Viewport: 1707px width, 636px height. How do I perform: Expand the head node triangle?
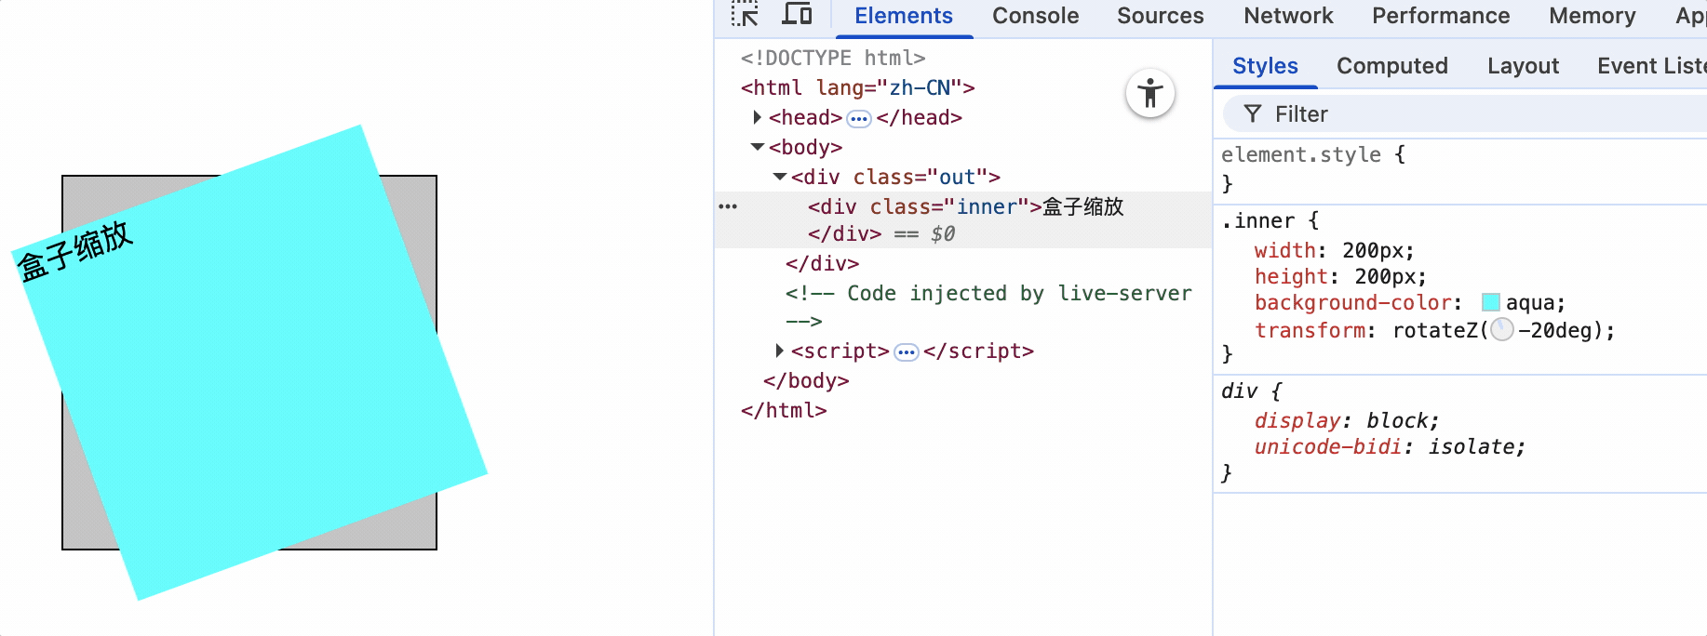(x=757, y=117)
